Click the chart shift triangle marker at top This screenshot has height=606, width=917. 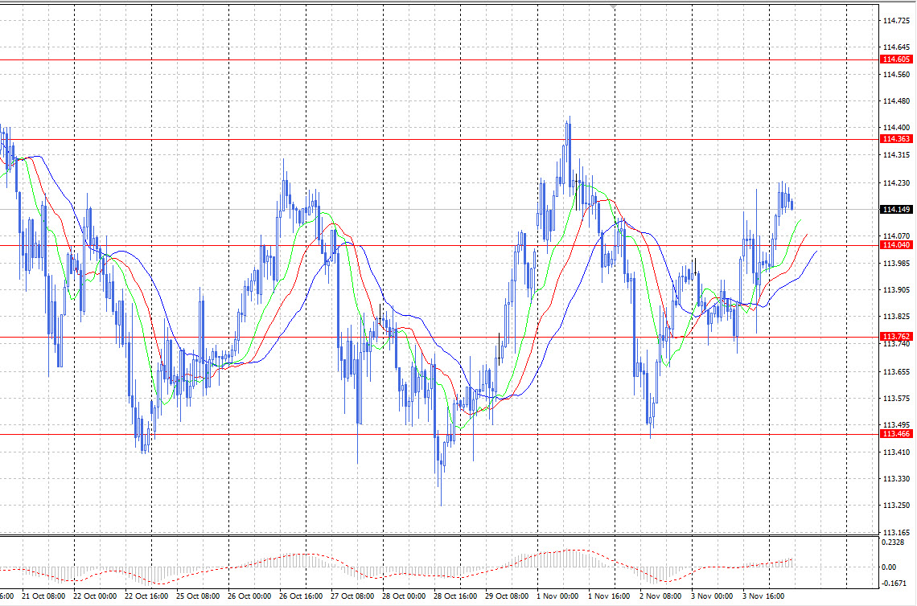click(613, 6)
